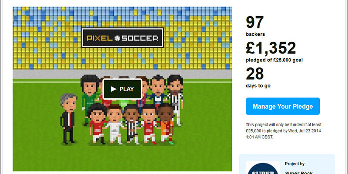Click the Project by label
This screenshot has width=348, height=174.
(294, 164)
